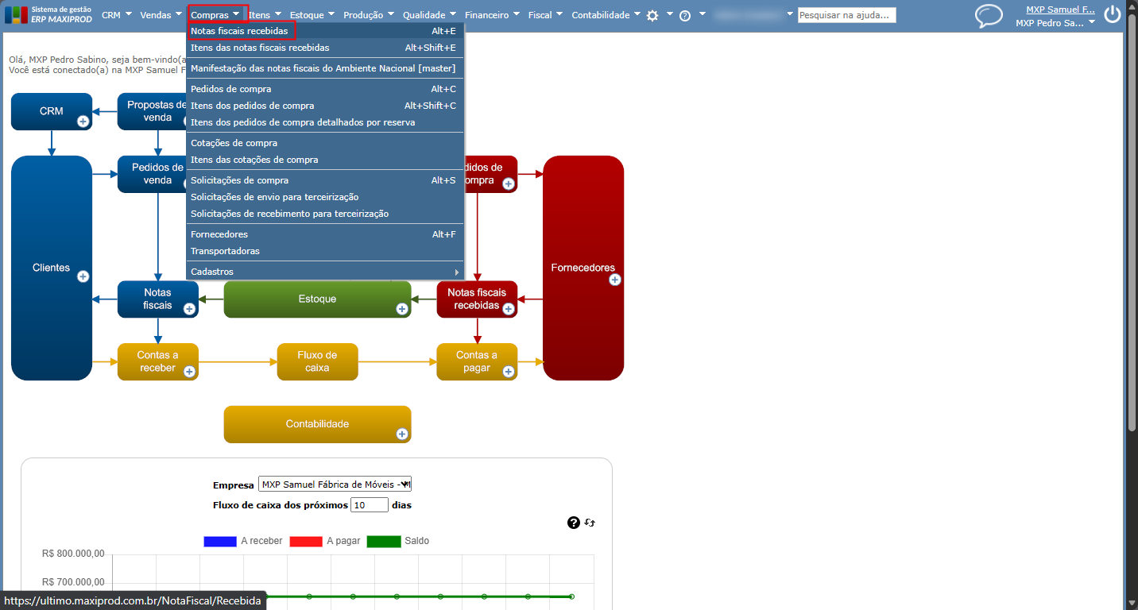Click the help question mark in top bar
The image size is (1138, 610).
685,15
